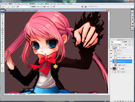Select the Type tool

(2, 48)
